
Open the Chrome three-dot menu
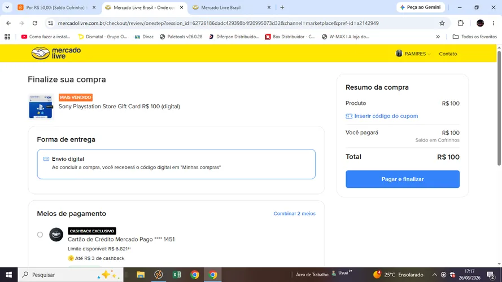[494, 23]
